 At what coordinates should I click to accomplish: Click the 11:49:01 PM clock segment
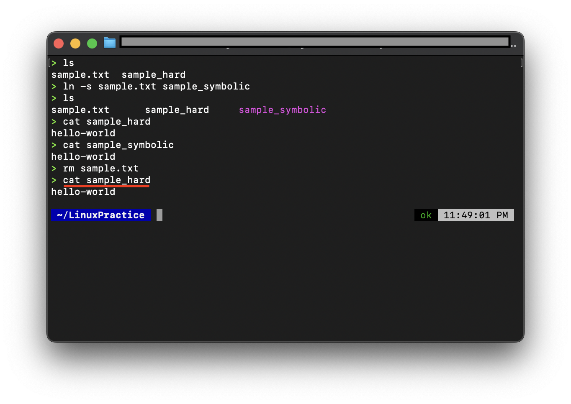[x=476, y=215]
